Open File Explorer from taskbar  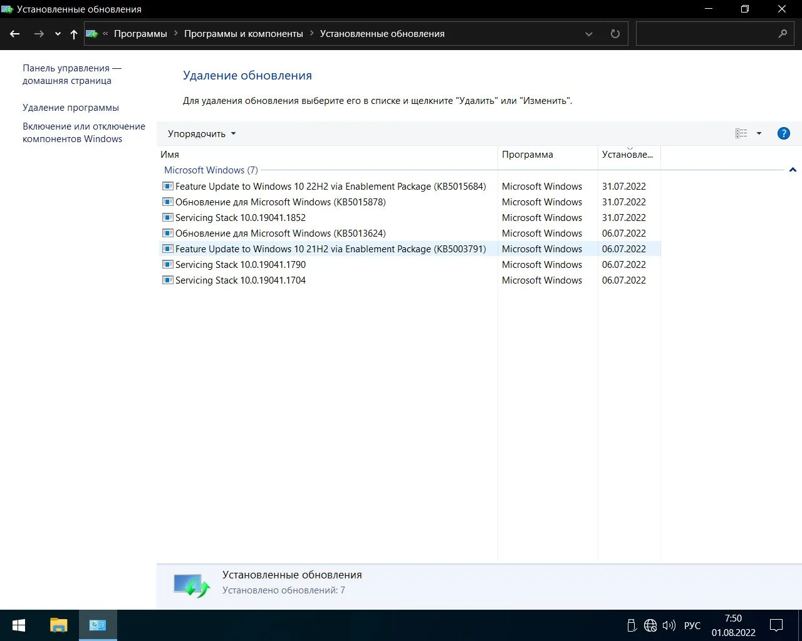tap(58, 625)
